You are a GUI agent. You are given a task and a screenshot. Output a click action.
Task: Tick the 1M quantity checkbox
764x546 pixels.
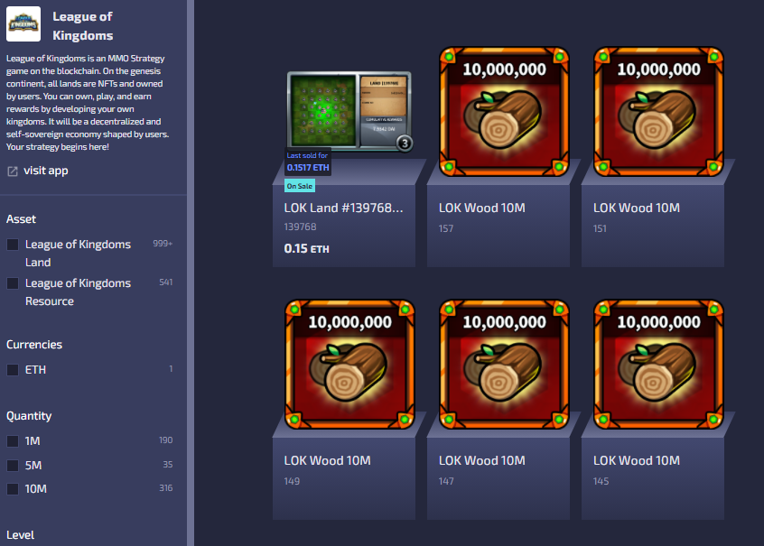(13, 440)
